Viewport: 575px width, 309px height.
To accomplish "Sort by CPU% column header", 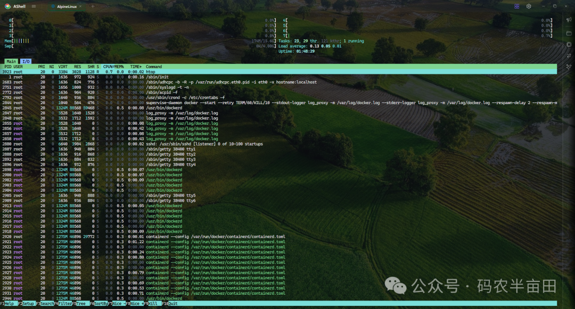I will [108, 66].
